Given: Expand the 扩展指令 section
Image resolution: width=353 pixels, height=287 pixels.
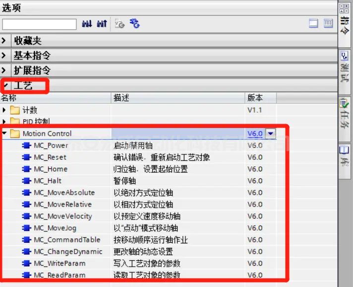Looking at the screenshot, I should (x=4, y=71).
